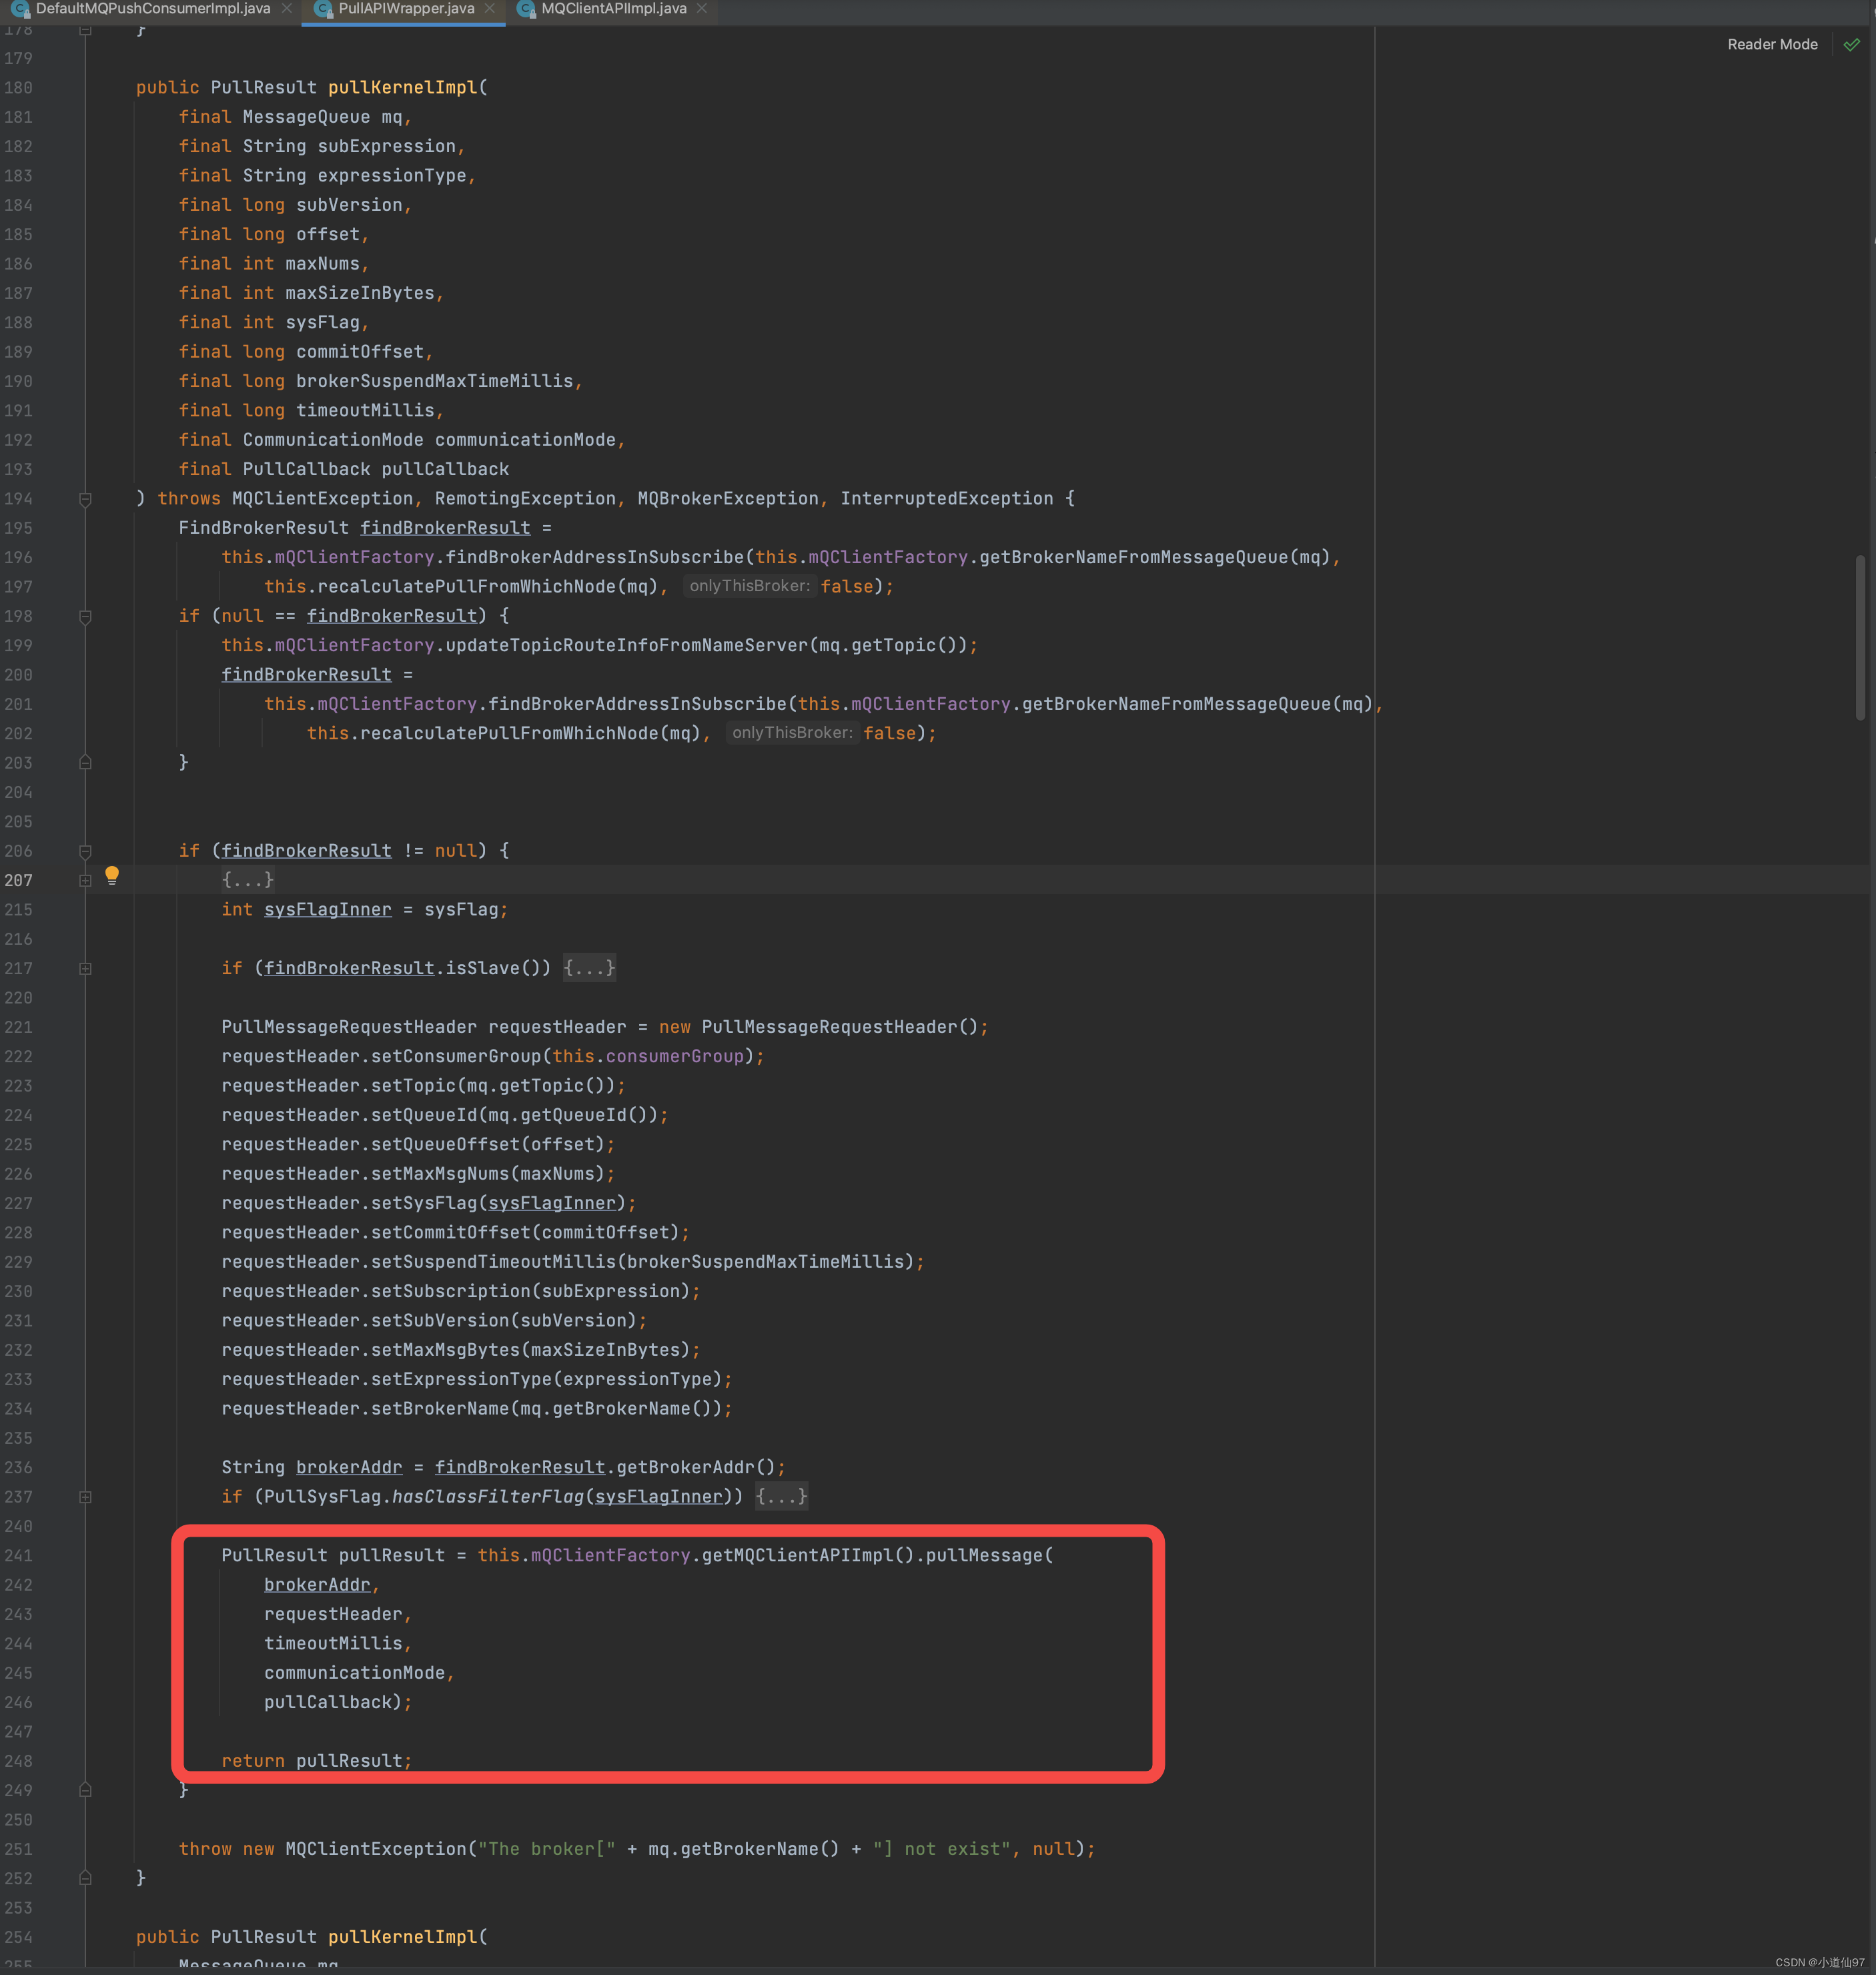
Task: Click the fold end marker on line 249
Action: point(85,1790)
